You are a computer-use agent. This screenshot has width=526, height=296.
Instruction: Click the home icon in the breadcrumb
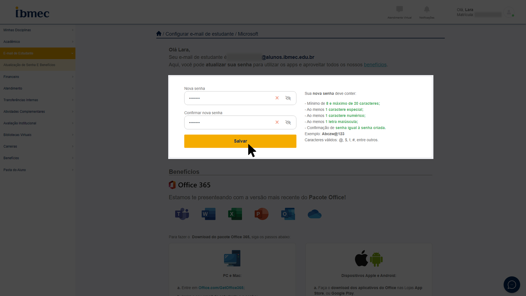pyautogui.click(x=159, y=34)
